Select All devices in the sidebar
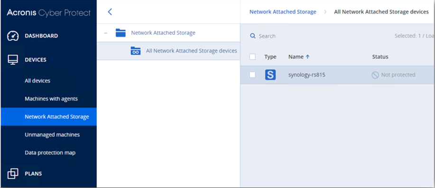The width and height of the screenshot is (435, 188). (37, 81)
